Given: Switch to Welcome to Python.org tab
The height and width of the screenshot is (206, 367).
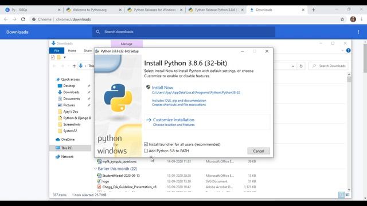Looking at the screenshot, I should point(93,10).
